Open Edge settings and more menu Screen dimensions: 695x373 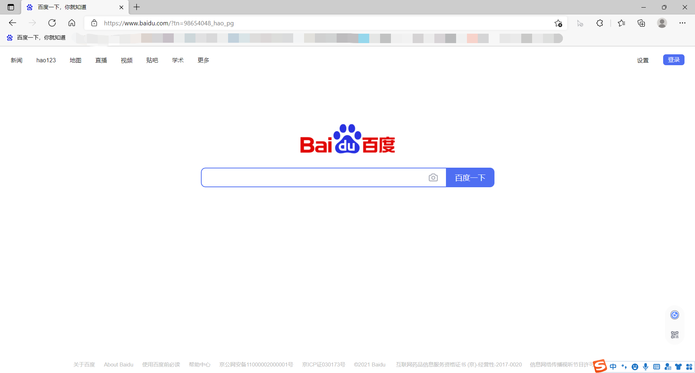(x=683, y=23)
